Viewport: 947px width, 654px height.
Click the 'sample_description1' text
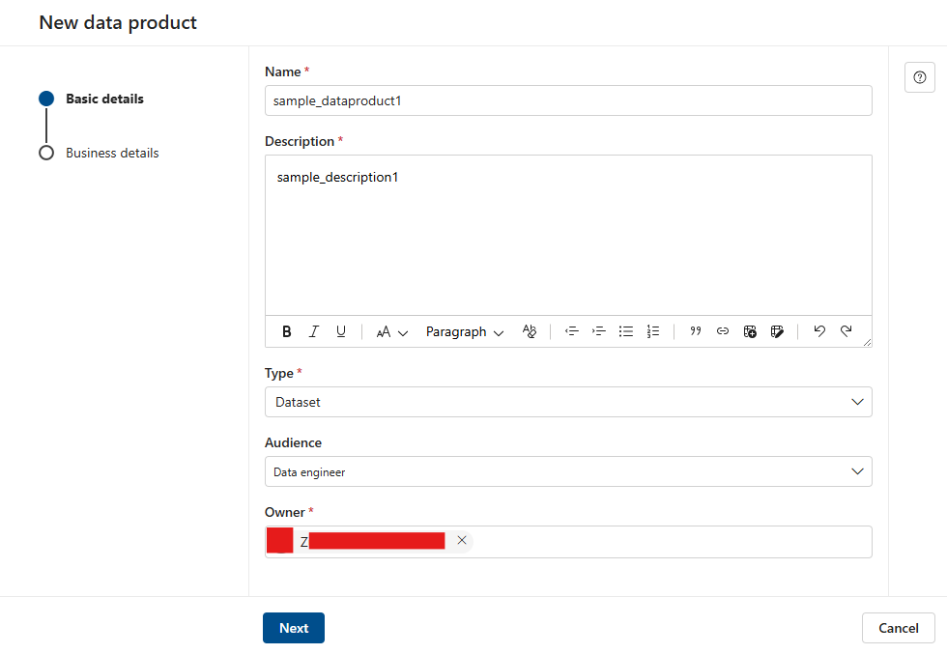337,178
